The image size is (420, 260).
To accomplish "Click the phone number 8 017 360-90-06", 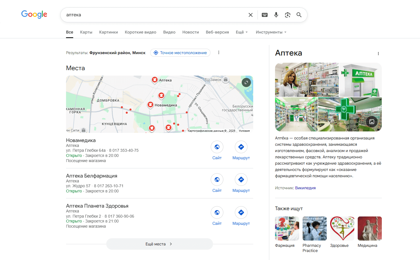I will pyautogui.click(x=119, y=216).
